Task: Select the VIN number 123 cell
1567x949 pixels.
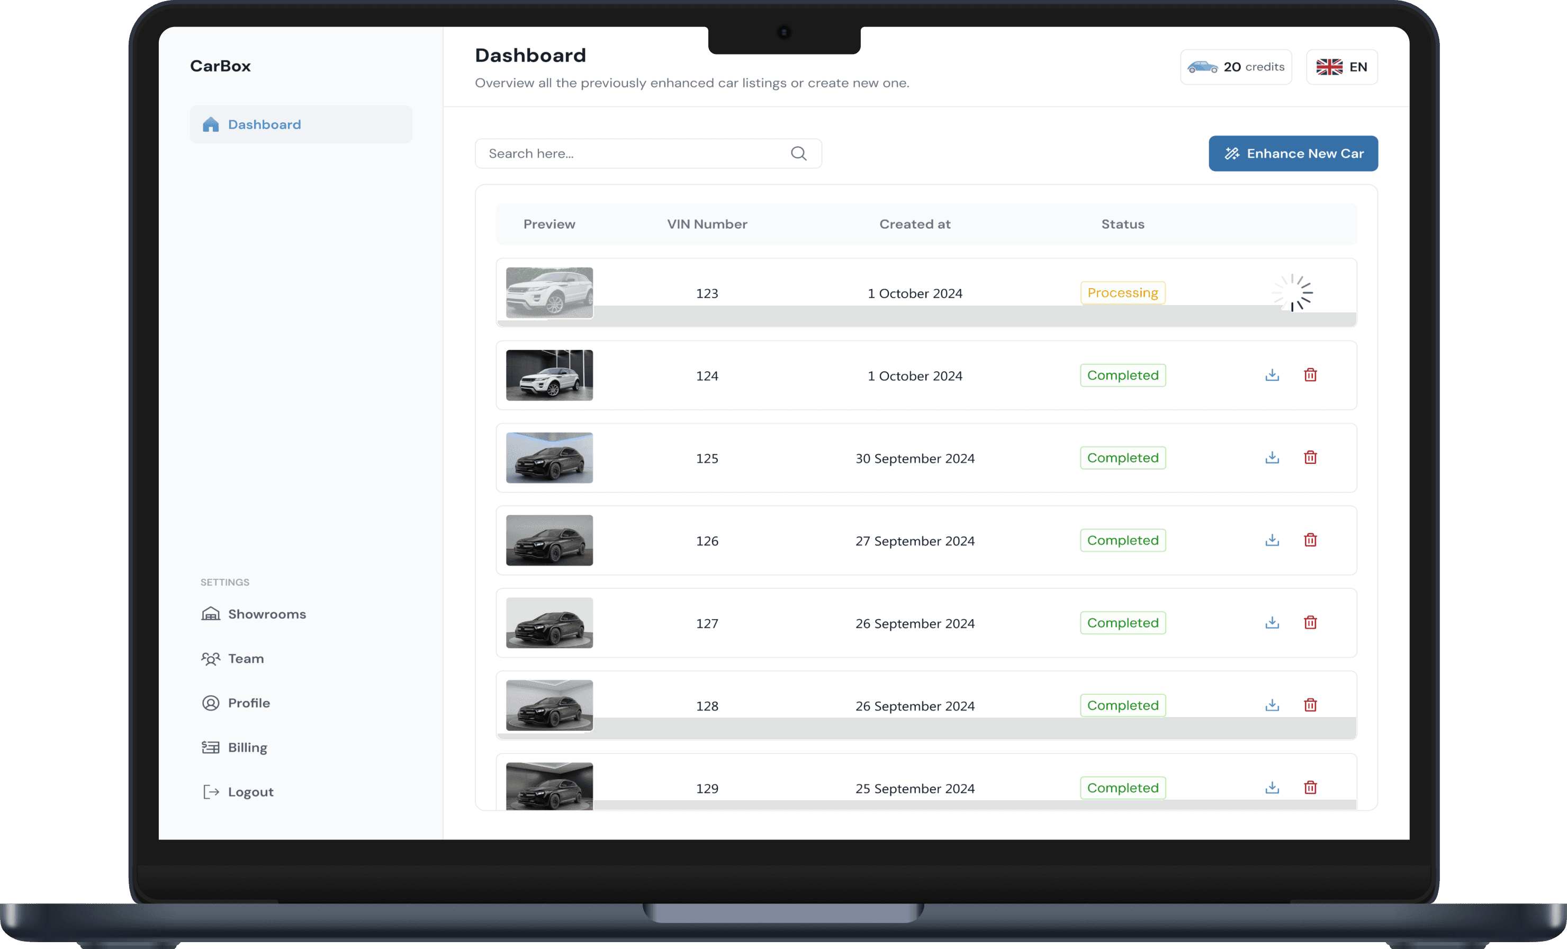Action: tap(707, 293)
